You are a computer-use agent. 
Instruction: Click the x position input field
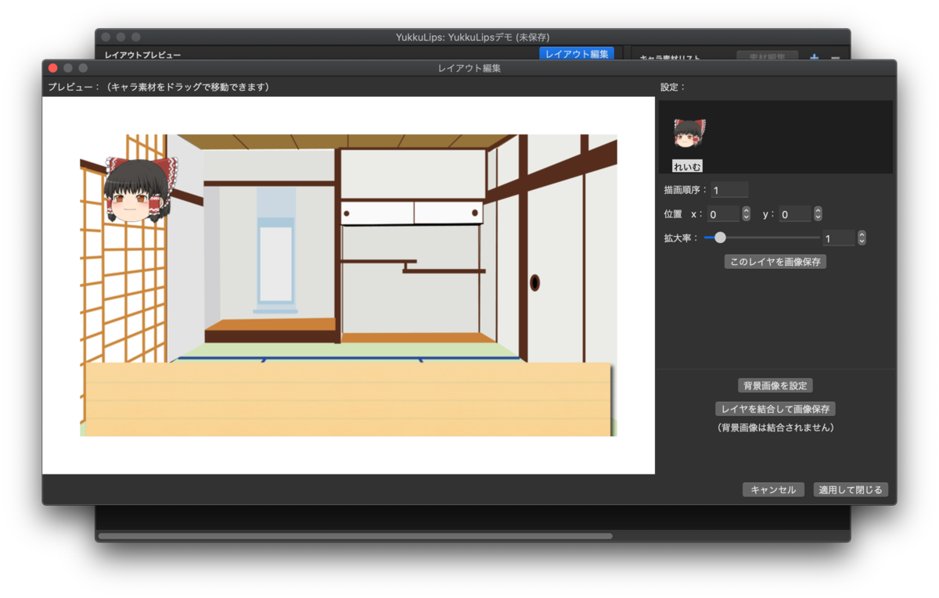(724, 214)
